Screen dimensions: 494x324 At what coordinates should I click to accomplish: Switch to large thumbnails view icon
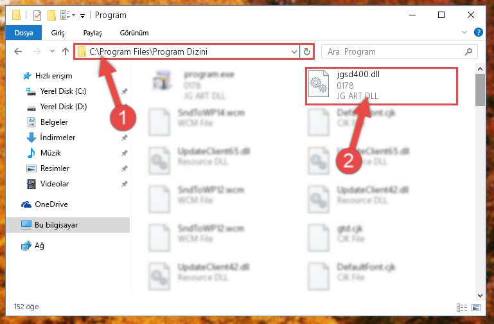pos(476,307)
